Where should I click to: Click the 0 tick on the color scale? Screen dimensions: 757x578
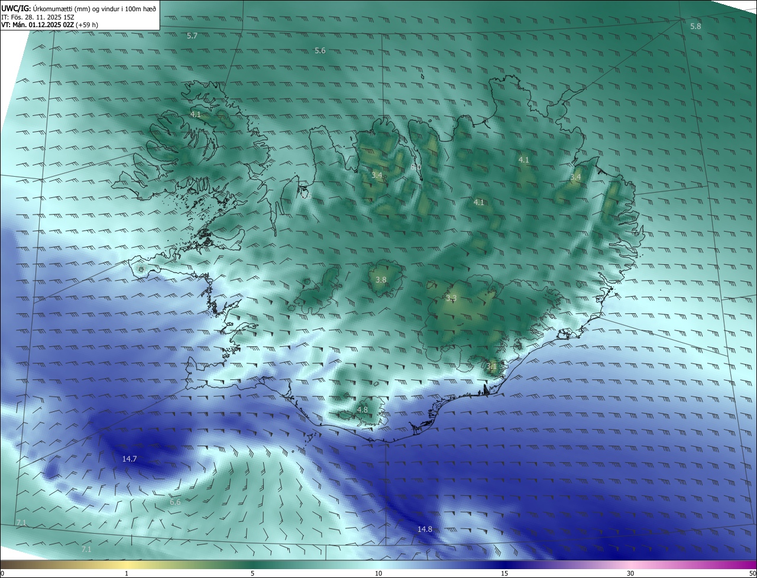pos(2,573)
